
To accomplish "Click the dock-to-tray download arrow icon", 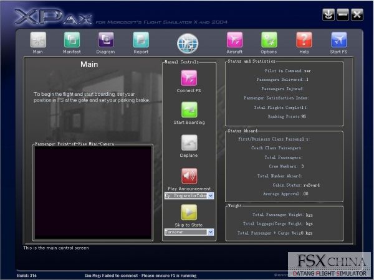I will [328, 14].
